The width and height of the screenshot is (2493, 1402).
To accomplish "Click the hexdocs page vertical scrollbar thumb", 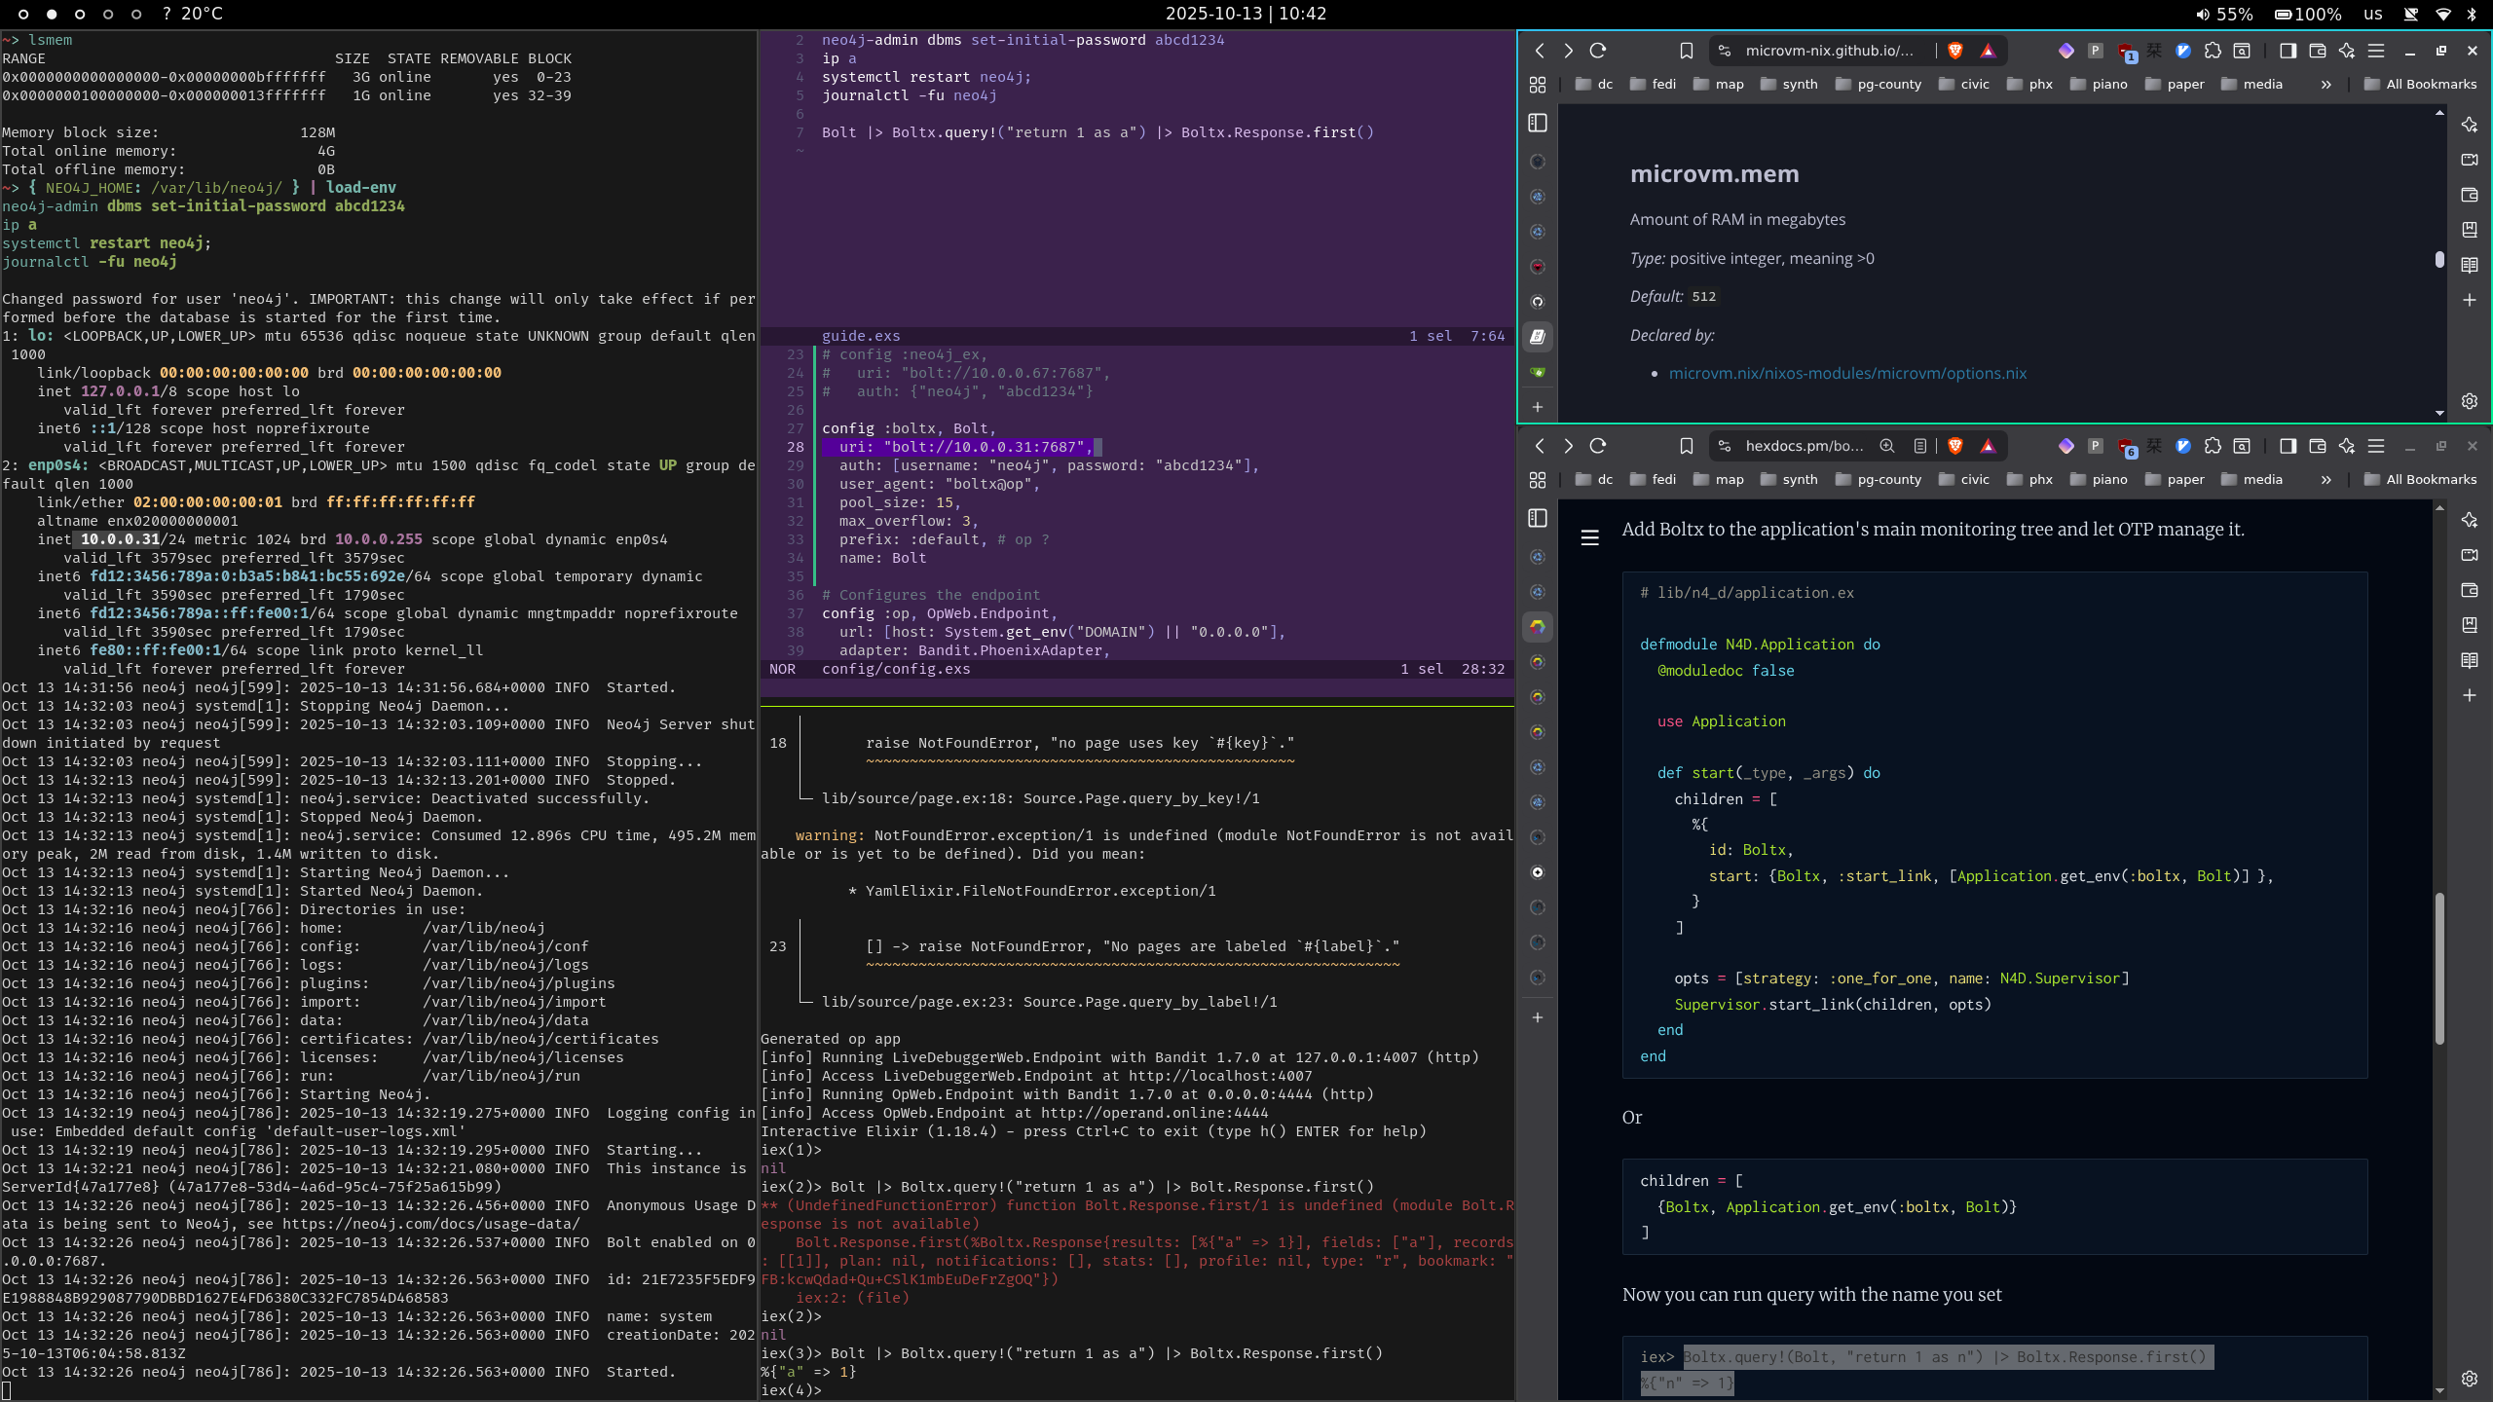I will pos(2439,969).
